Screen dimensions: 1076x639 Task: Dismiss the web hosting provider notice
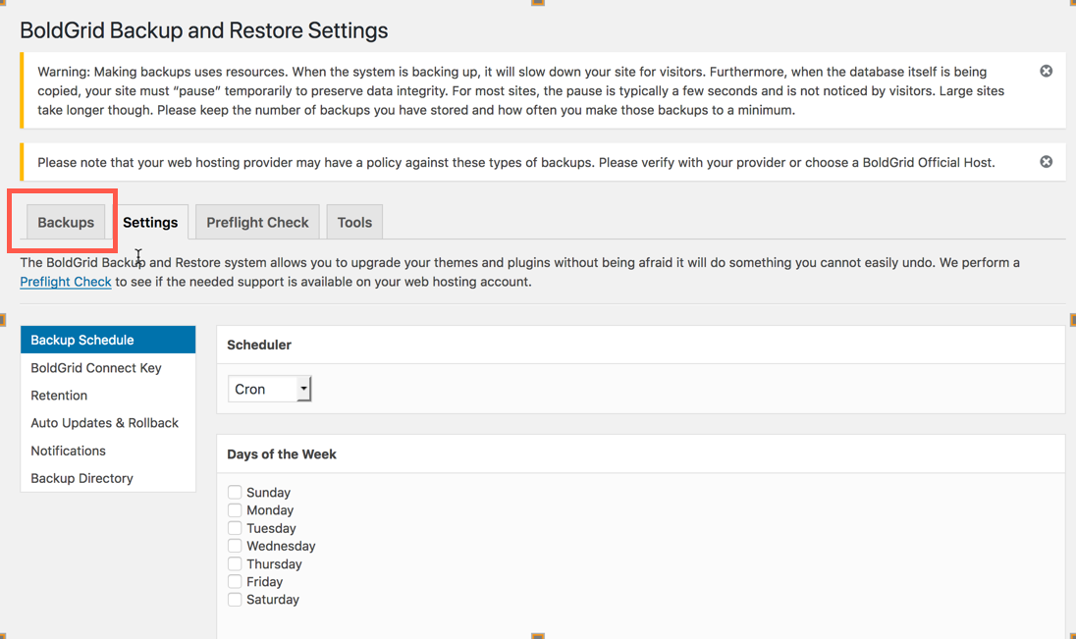pyautogui.click(x=1046, y=161)
